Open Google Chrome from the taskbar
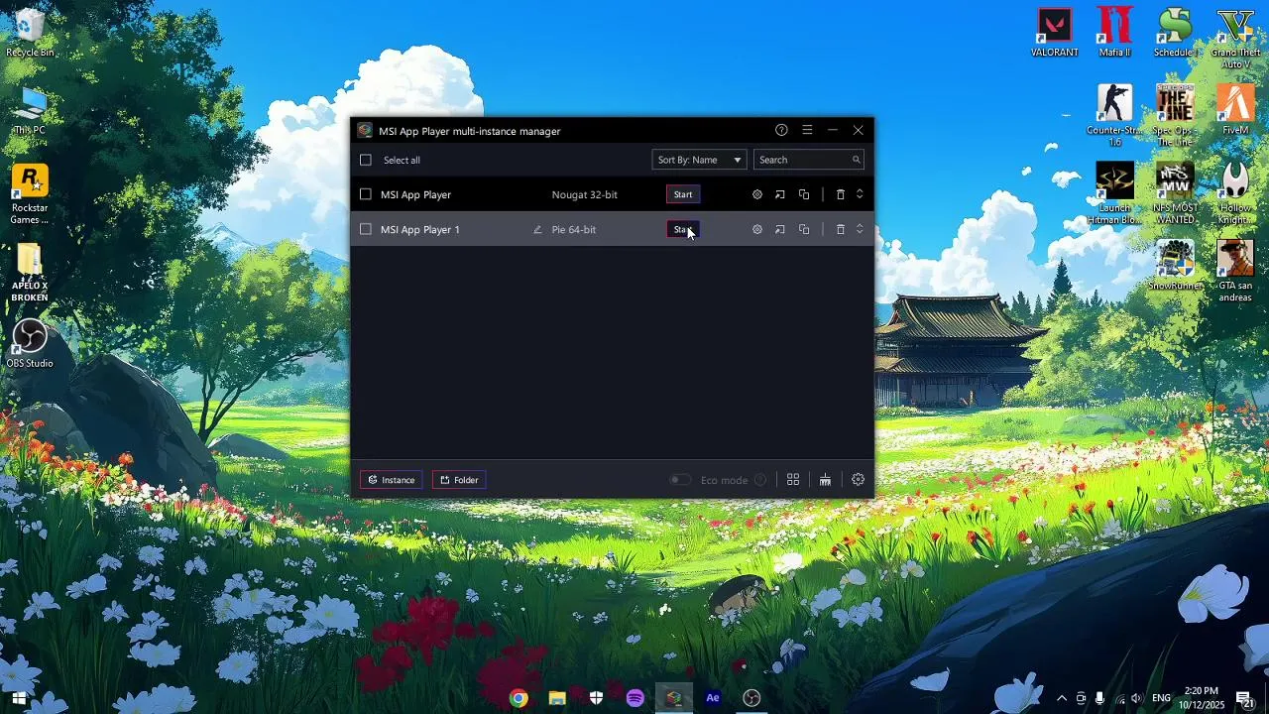 click(x=518, y=698)
